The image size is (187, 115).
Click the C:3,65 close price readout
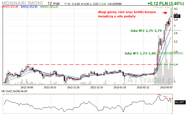click(102, 4)
